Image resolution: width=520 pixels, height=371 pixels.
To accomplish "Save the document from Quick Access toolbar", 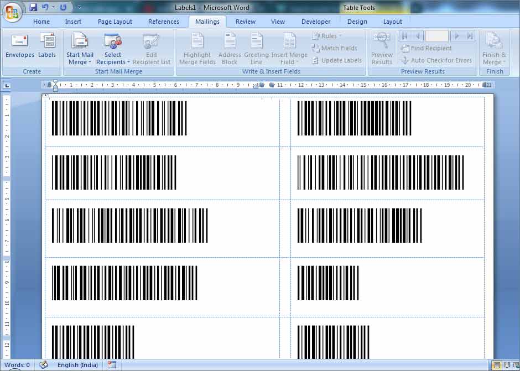I will tap(33, 7).
